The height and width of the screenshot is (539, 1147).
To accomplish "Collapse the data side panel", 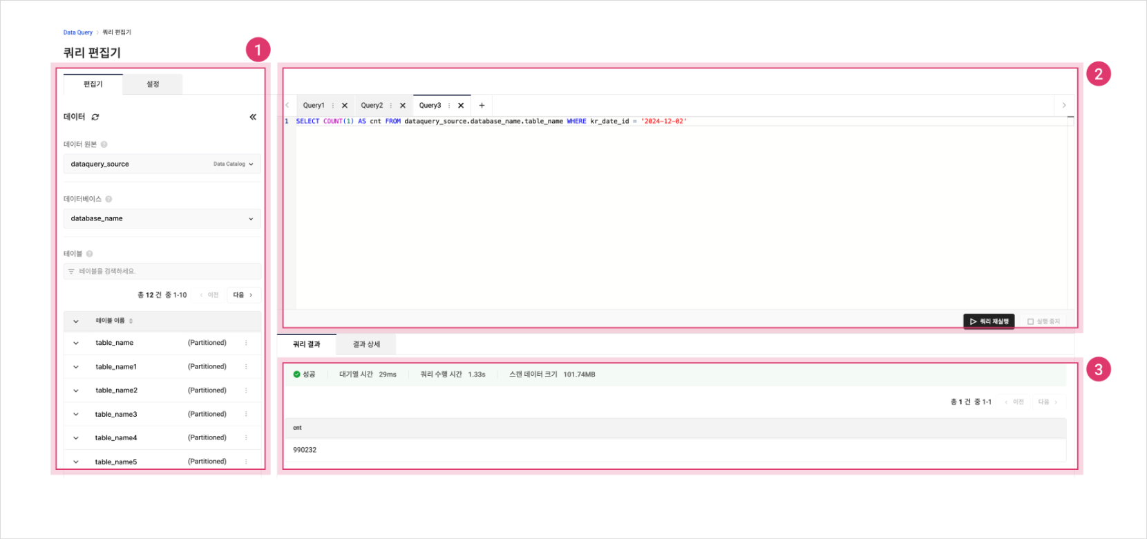I will [x=253, y=117].
